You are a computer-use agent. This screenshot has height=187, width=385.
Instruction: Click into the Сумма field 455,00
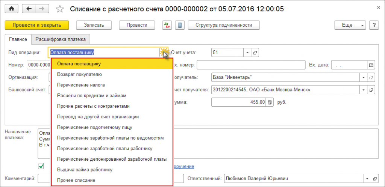239,103
